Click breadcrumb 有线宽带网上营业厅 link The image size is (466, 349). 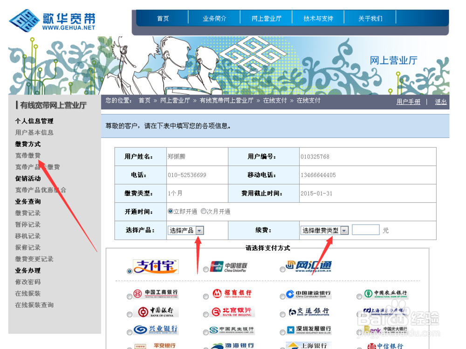(x=226, y=101)
